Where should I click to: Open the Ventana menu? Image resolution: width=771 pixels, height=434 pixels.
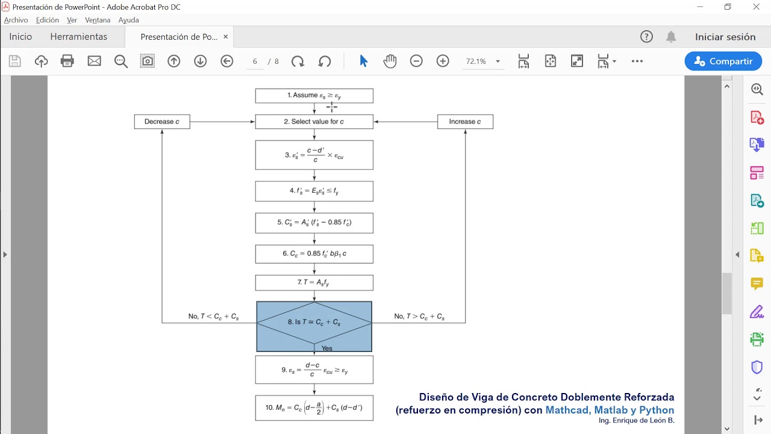coord(98,20)
